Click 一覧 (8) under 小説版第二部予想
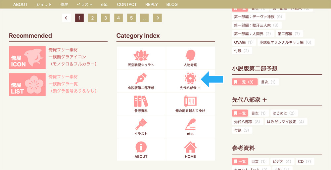The height and width of the screenshot is (170, 331). pos(245,82)
